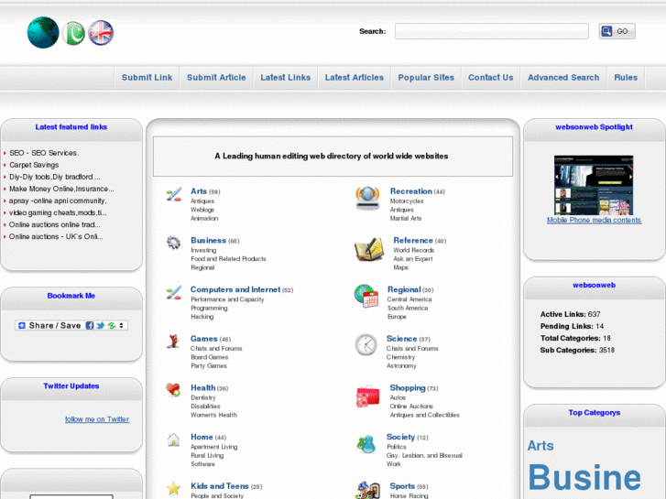This screenshot has height=499, width=666.
Task: Follow the 'follow me on Twitter' link
Action: [x=97, y=419]
